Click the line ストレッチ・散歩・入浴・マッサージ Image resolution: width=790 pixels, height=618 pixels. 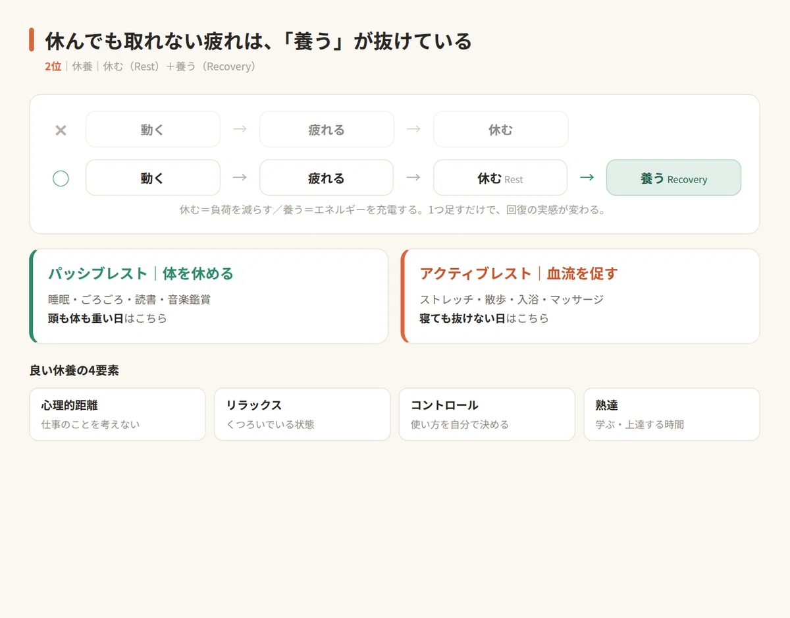(512, 299)
